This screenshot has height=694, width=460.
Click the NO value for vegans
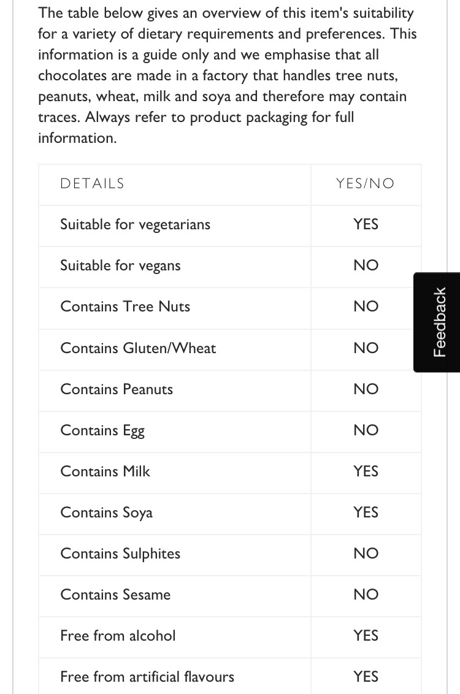coord(366,265)
